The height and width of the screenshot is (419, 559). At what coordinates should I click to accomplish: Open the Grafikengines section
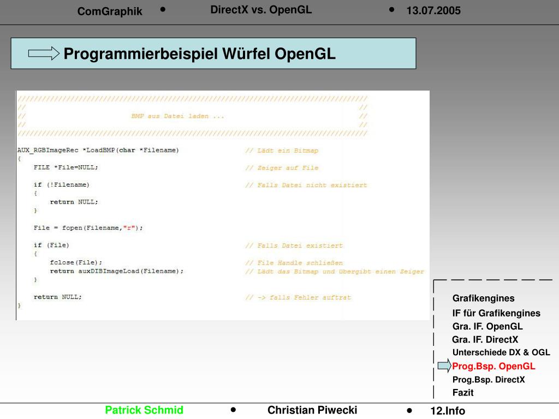484,298
